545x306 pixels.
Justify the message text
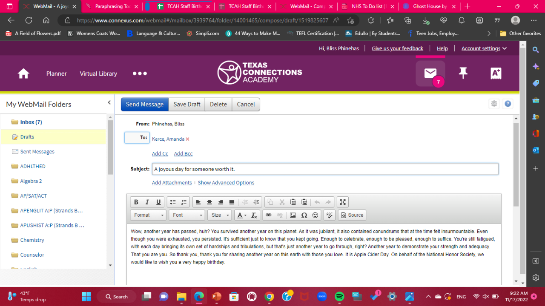(x=232, y=202)
